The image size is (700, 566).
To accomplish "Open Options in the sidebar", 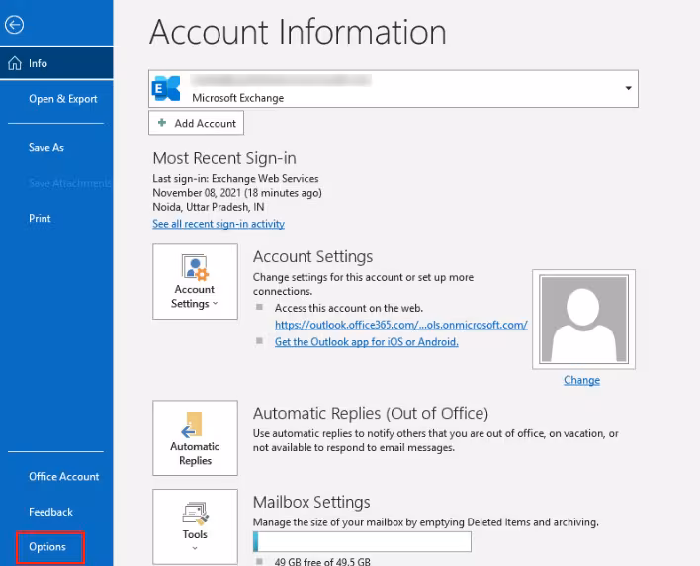I will point(47,547).
